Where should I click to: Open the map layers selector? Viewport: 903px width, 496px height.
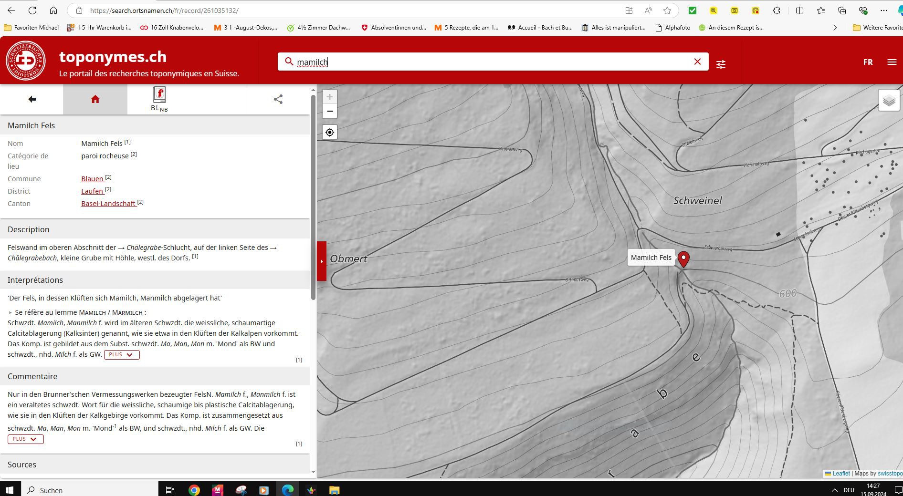tap(889, 101)
